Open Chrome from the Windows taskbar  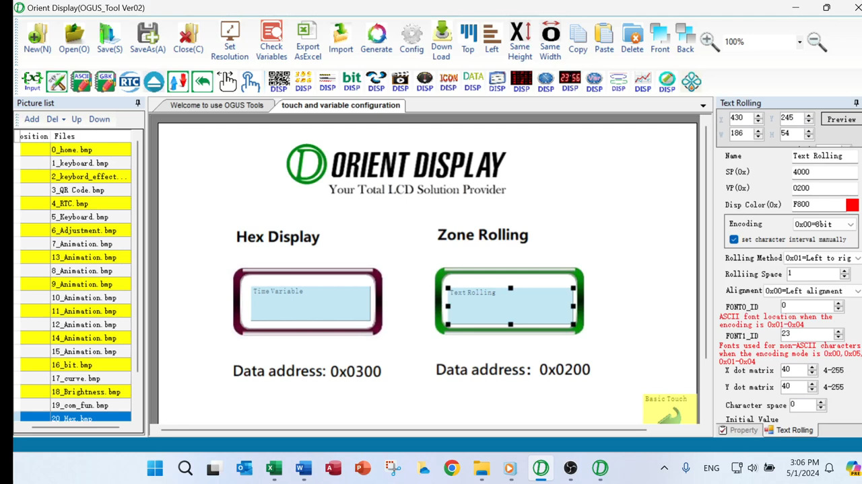[452, 469]
